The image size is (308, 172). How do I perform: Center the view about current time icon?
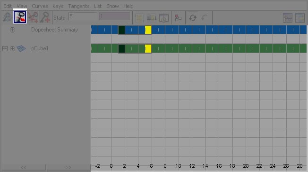pos(163,18)
